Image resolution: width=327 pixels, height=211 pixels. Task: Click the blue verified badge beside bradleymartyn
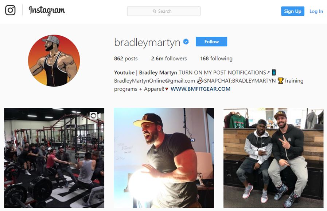pyautogui.click(x=186, y=41)
